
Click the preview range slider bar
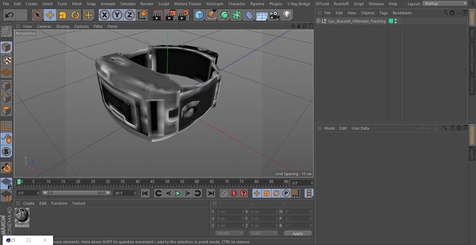click(x=77, y=193)
